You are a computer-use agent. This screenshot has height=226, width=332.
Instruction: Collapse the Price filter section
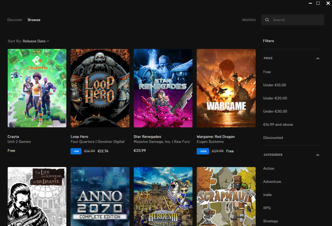pos(318,58)
